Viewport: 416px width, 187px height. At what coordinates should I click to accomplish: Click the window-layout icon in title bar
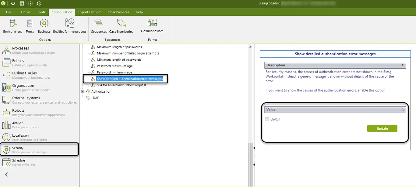(x=22, y=3)
